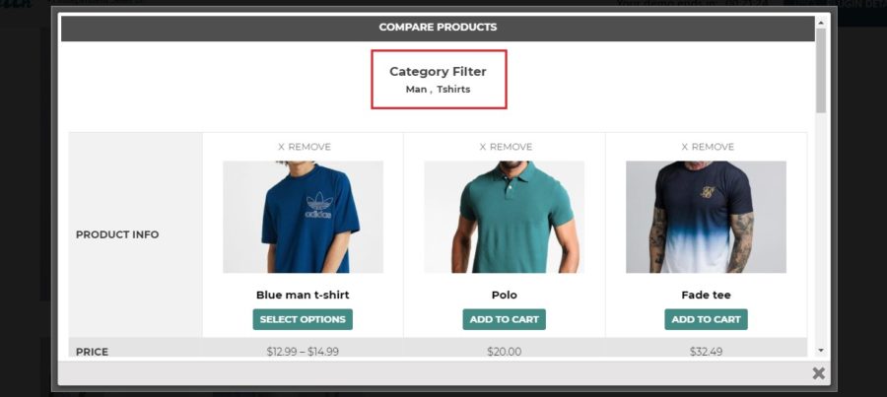Click the scrollbar up arrow

click(x=821, y=22)
